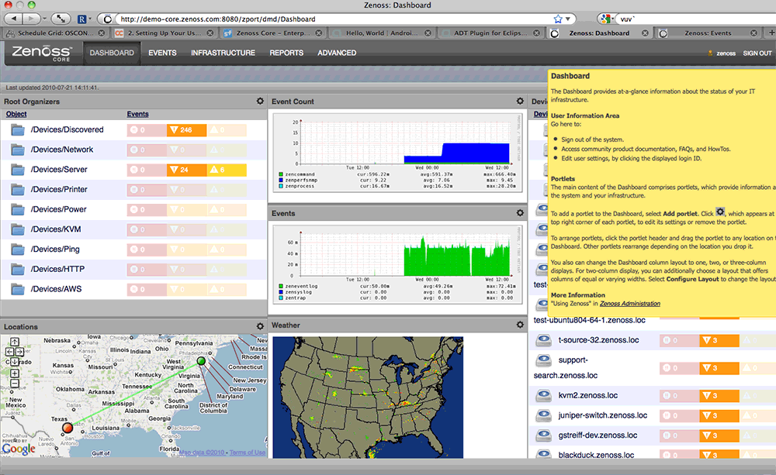Sort by the Object column header

tap(16, 114)
